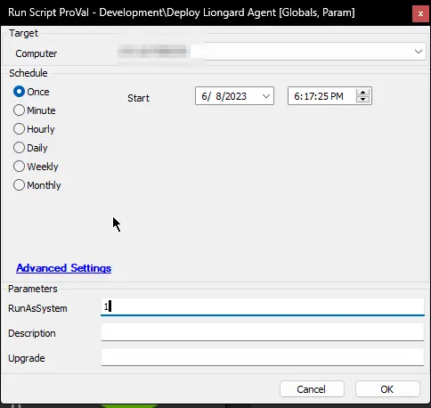Expand the Computer target dropdown
The width and height of the screenshot is (431, 408).
point(419,52)
